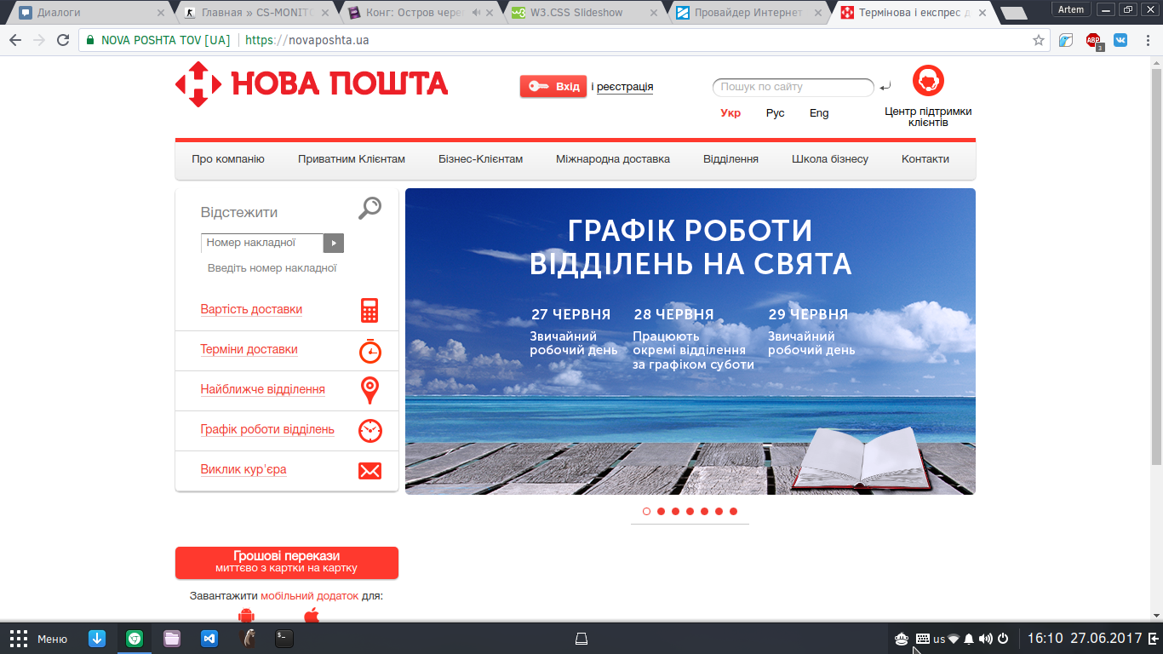Click the magnifier icon beside Відстежити

click(370, 208)
